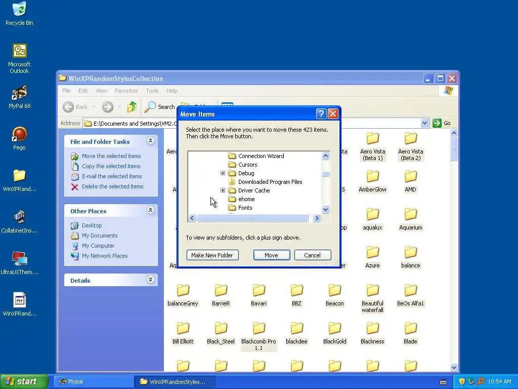Expand the Debug folder in tree
Screen dimensions: 518x389
(223, 173)
